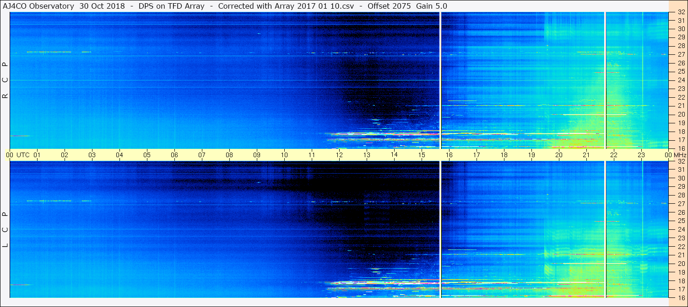Select the 08 hour mark on time axis
The width and height of the screenshot is (688, 307).
(x=229, y=155)
